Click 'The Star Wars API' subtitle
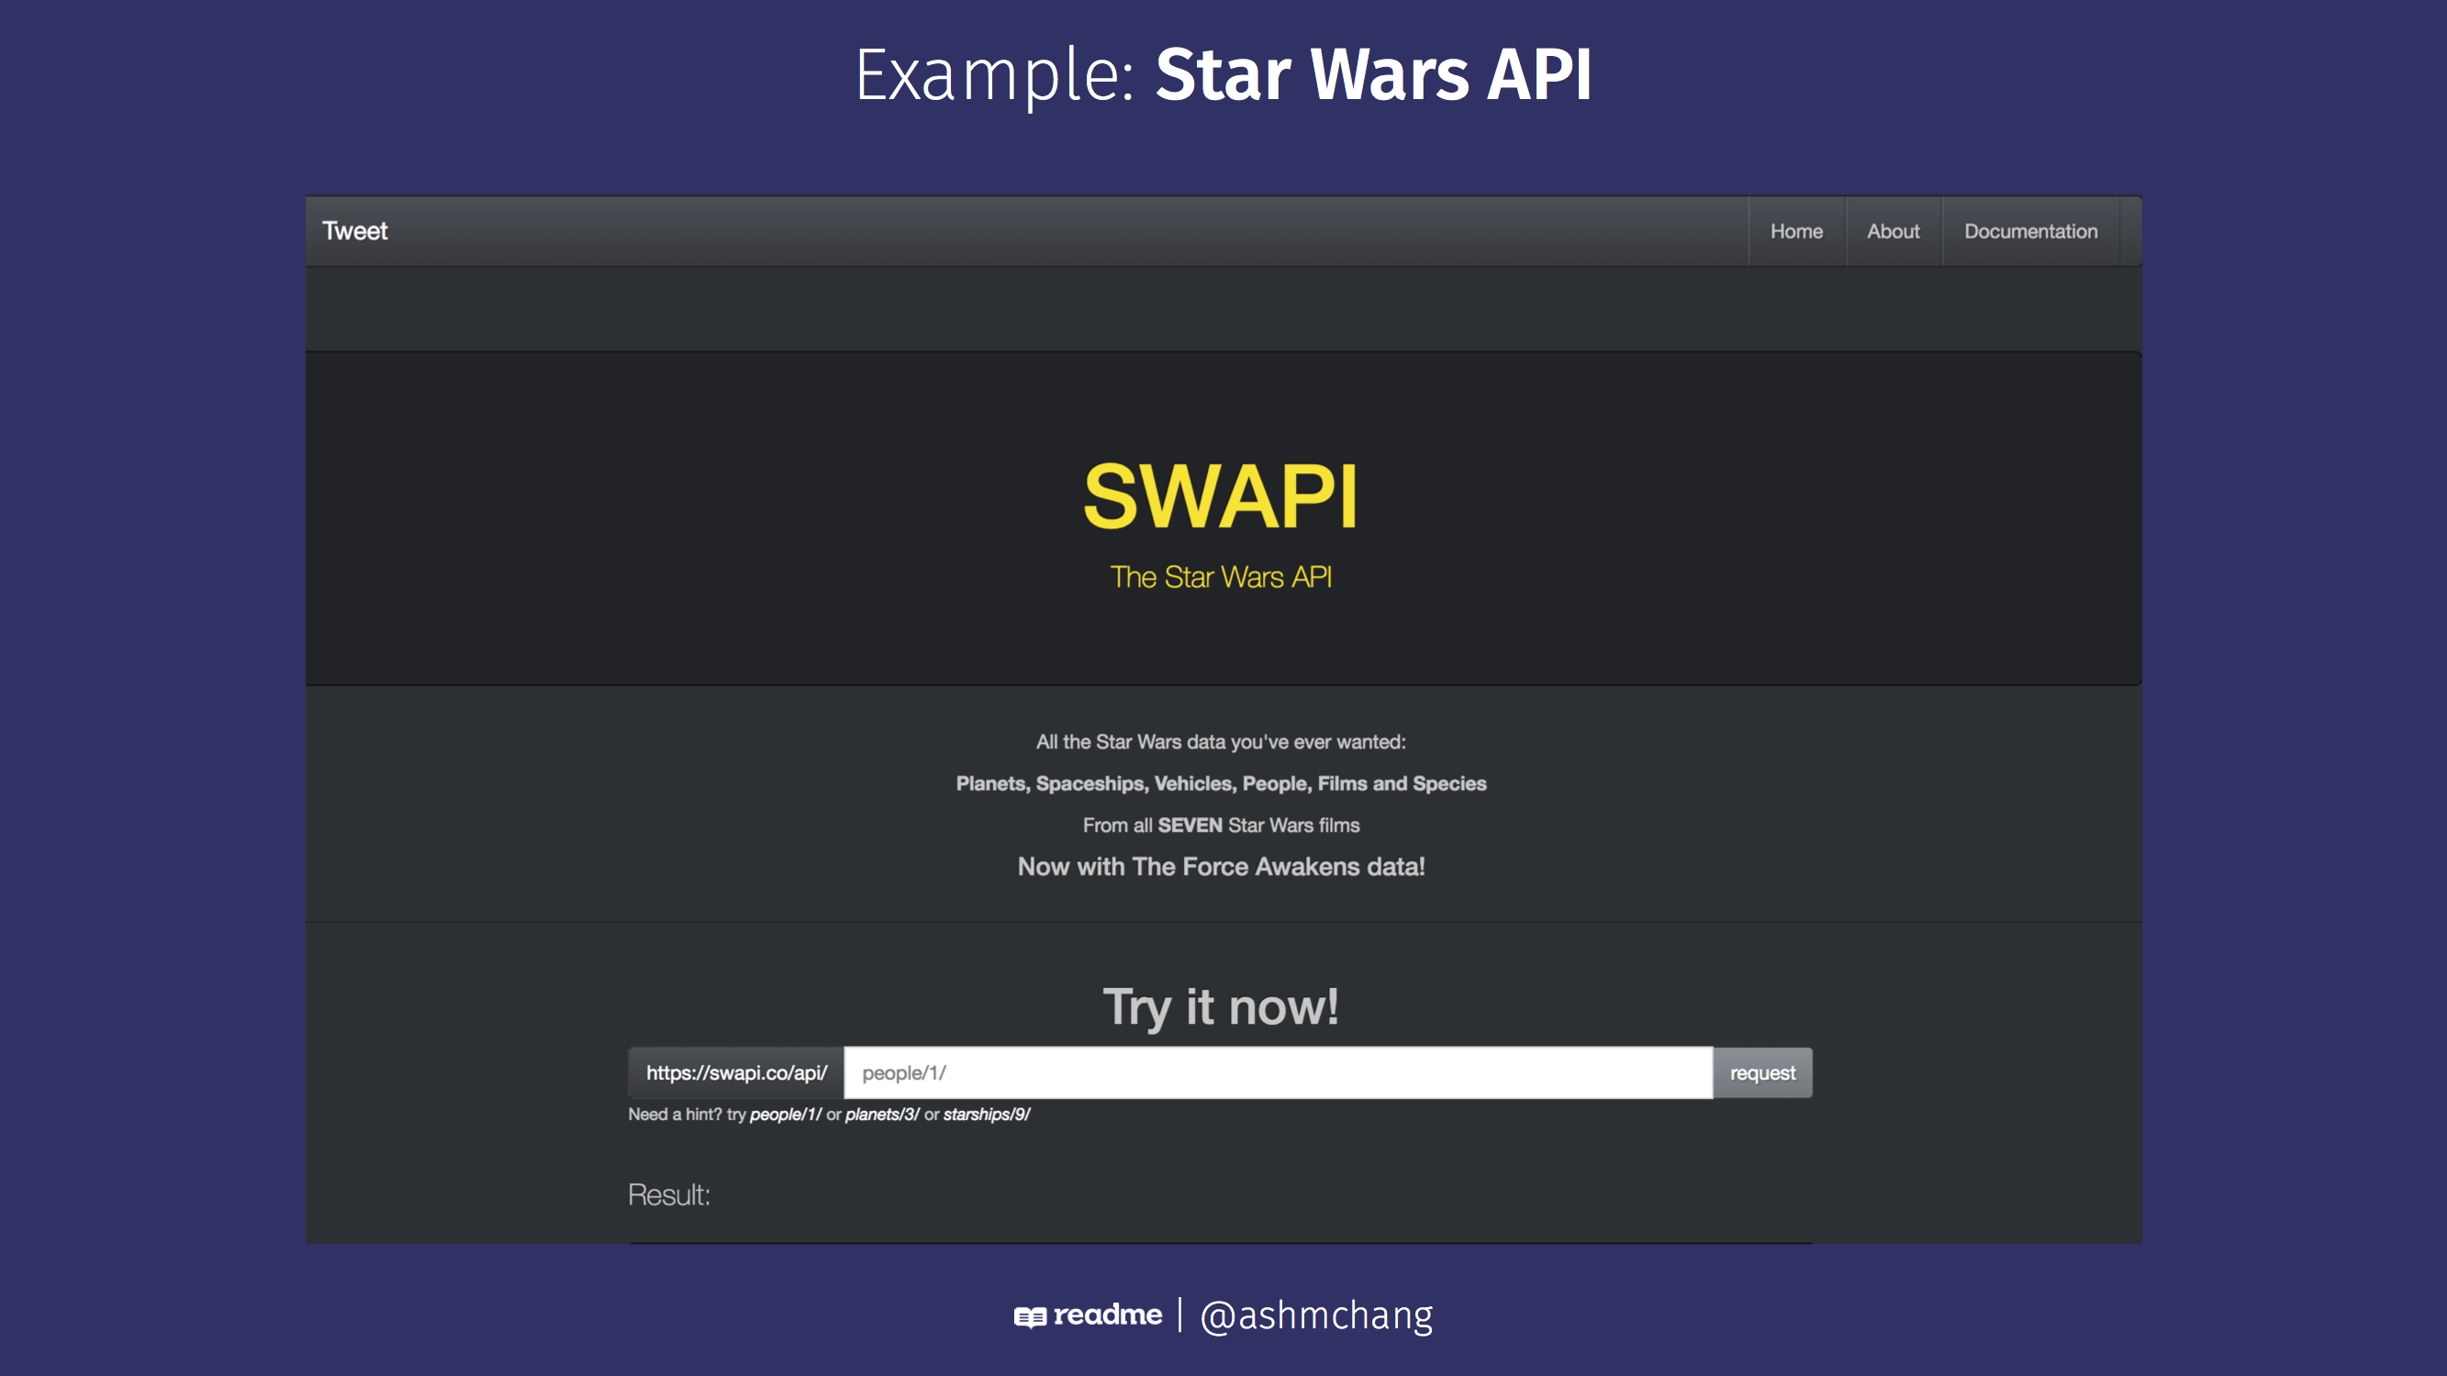 [1222, 577]
